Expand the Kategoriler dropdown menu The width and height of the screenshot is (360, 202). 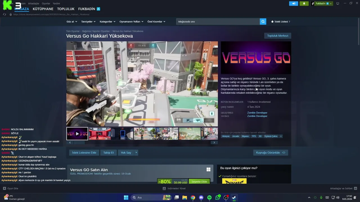coord(107,22)
